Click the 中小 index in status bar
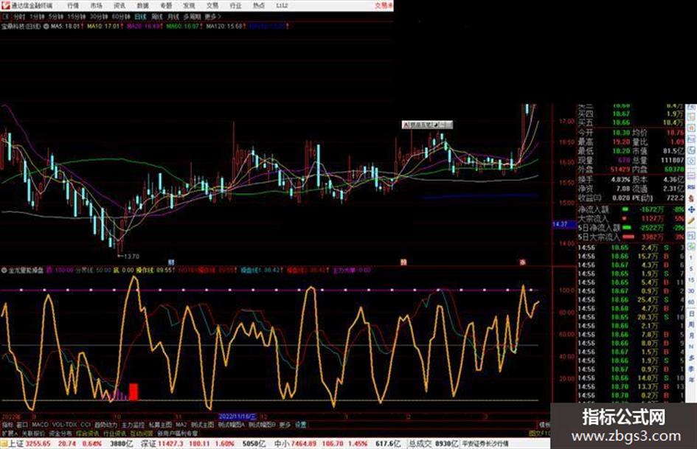 click(281, 444)
